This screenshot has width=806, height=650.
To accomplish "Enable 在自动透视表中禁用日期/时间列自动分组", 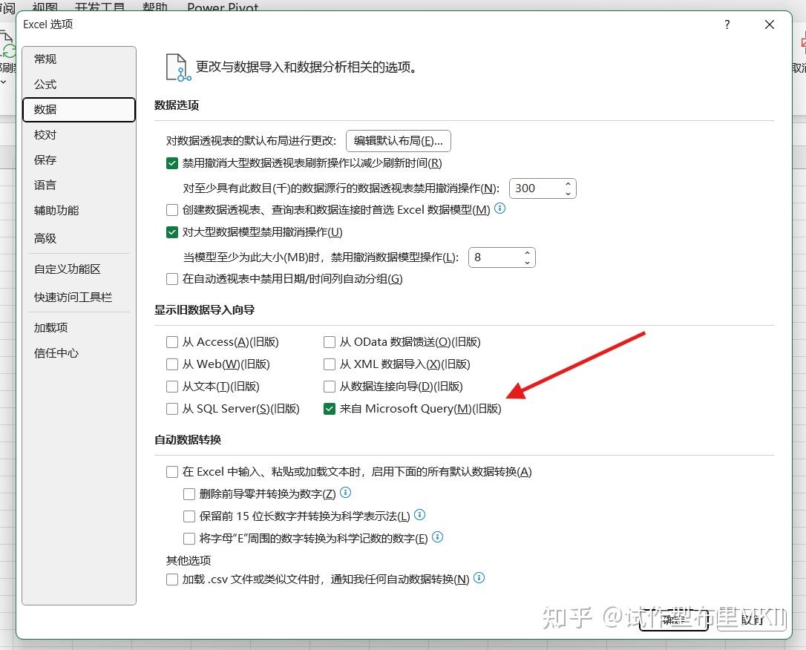I will [171, 278].
